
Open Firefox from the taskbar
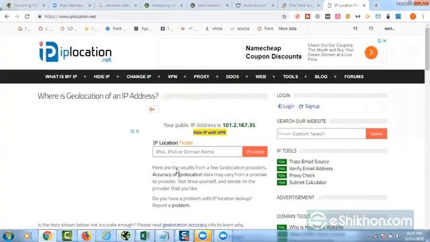point(86,236)
